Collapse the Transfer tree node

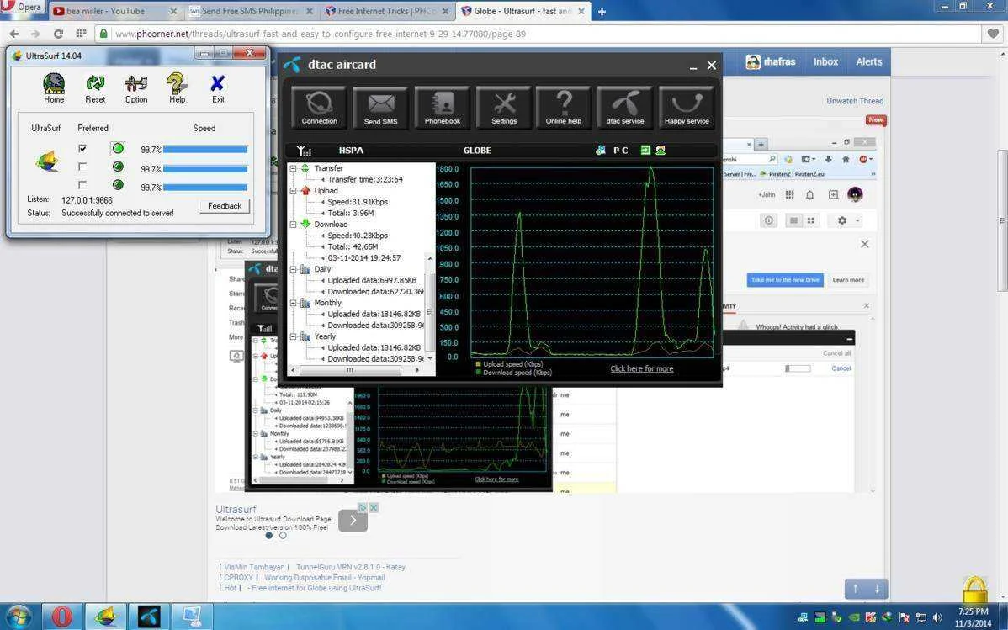(293, 168)
